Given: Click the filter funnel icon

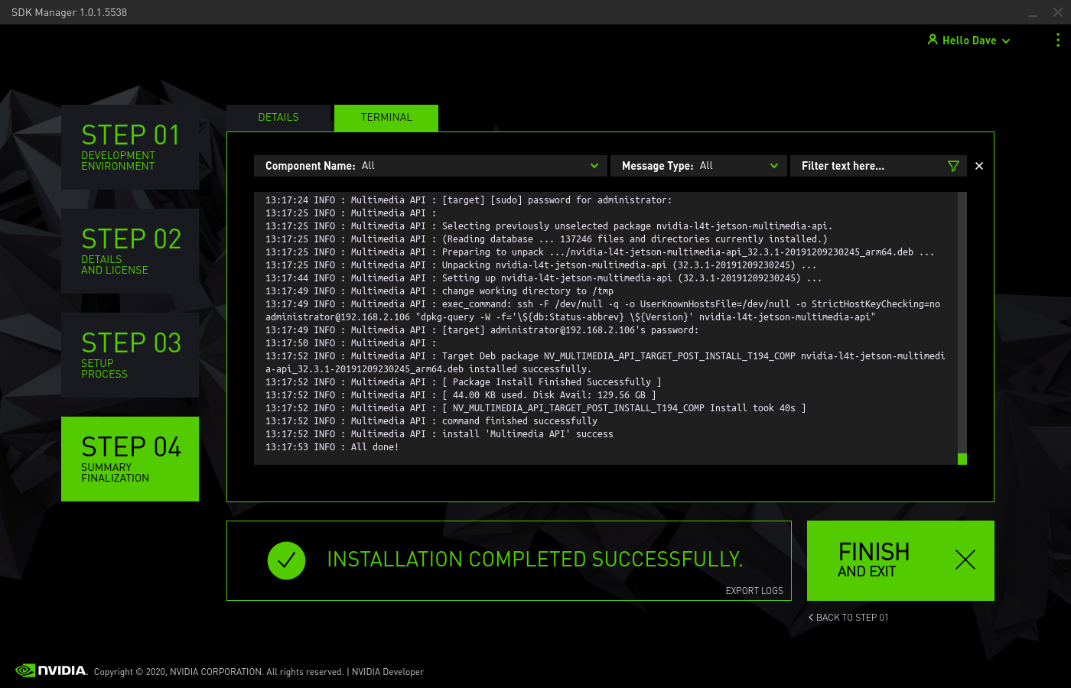Looking at the screenshot, I should point(953,166).
